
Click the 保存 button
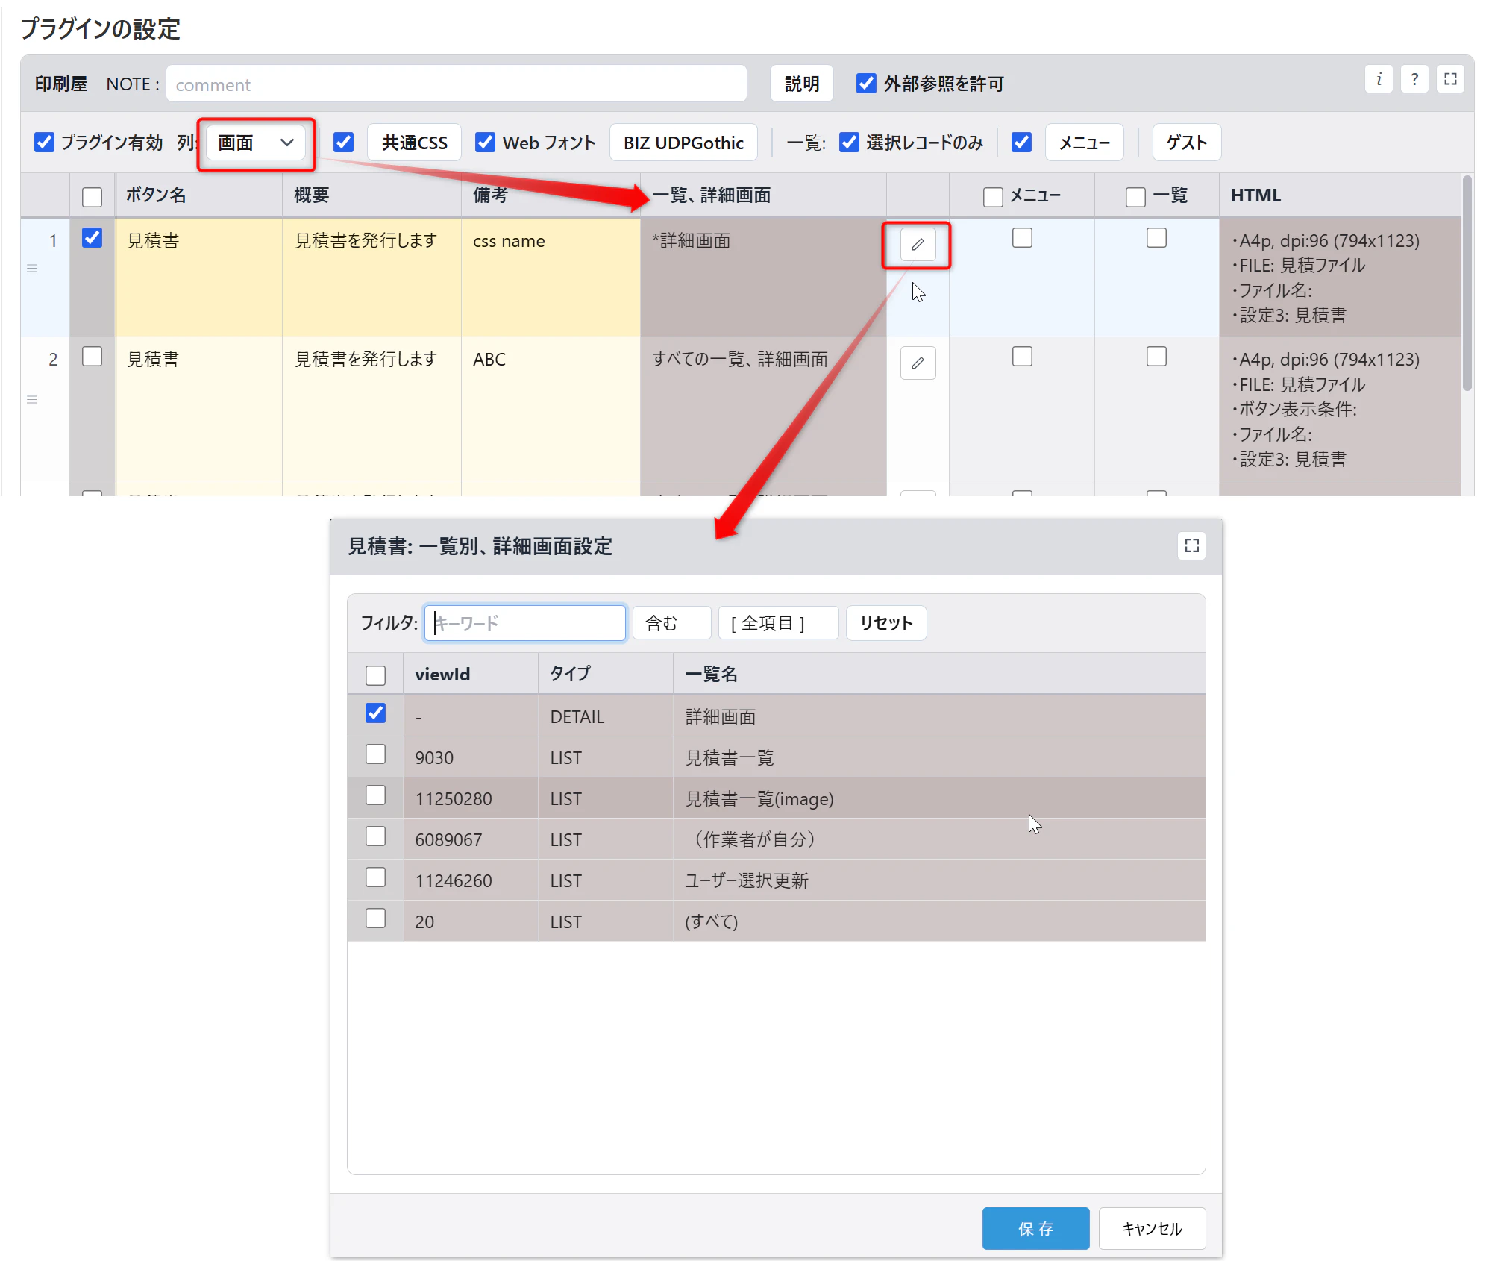coord(1035,1228)
